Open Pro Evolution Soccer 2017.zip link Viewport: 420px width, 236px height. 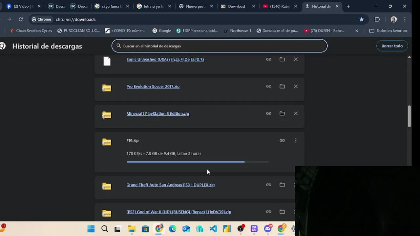153,87
